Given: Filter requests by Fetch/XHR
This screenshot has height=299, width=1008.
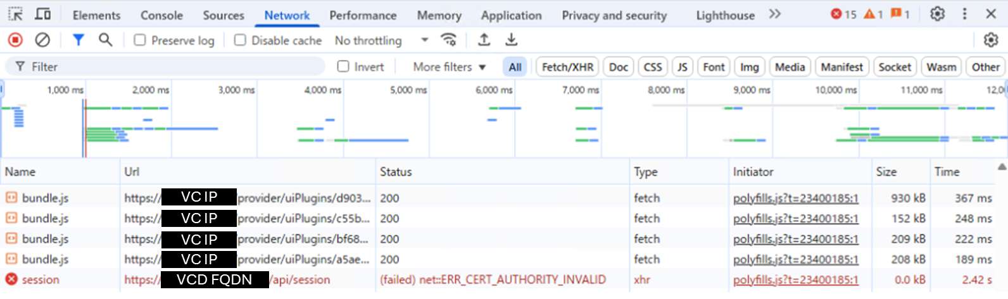Looking at the screenshot, I should click(567, 67).
